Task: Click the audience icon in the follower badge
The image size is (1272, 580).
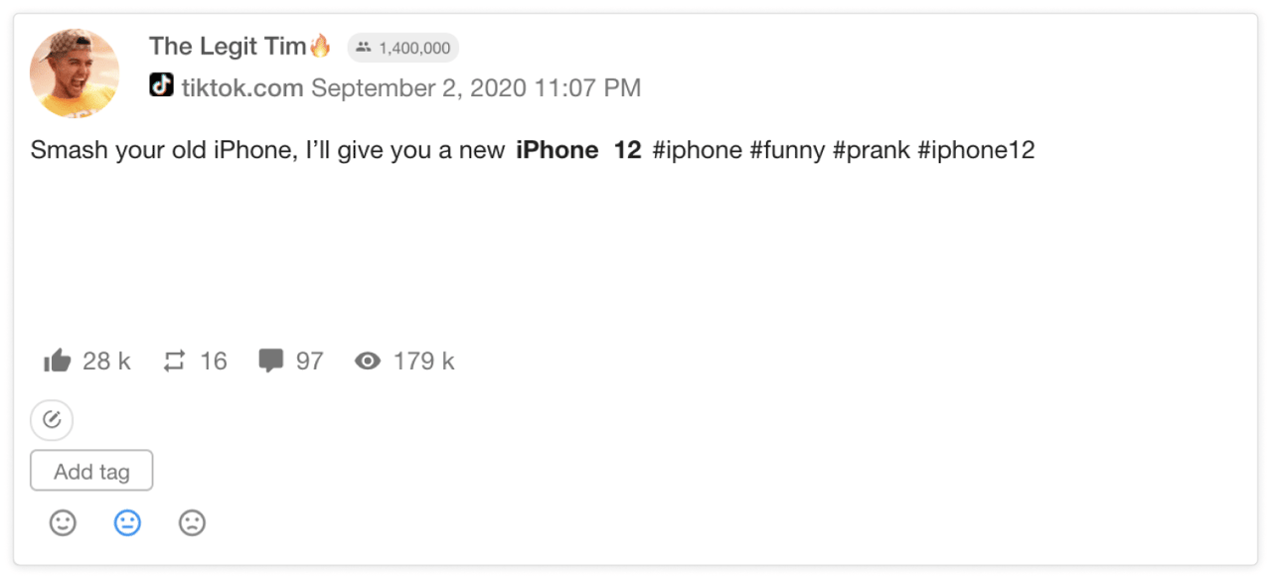Action: click(x=363, y=47)
